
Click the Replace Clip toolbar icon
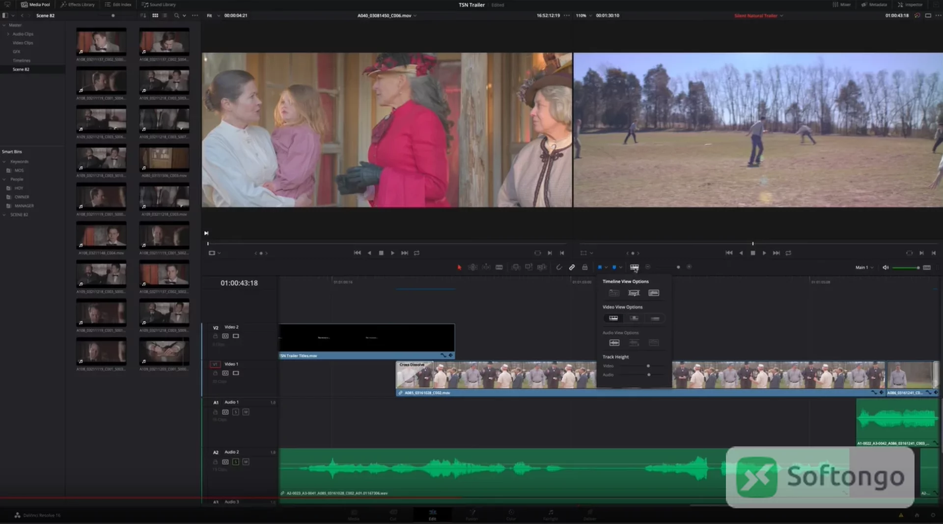coord(542,267)
